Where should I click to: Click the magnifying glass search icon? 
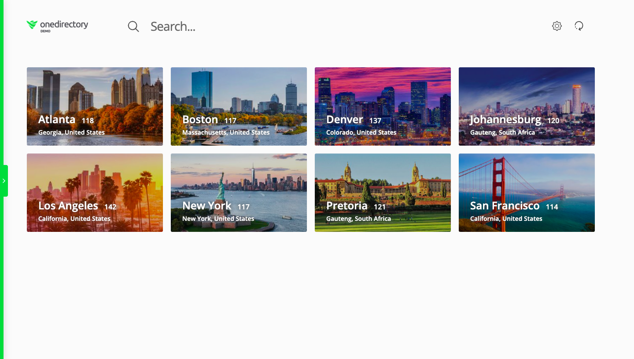click(133, 26)
